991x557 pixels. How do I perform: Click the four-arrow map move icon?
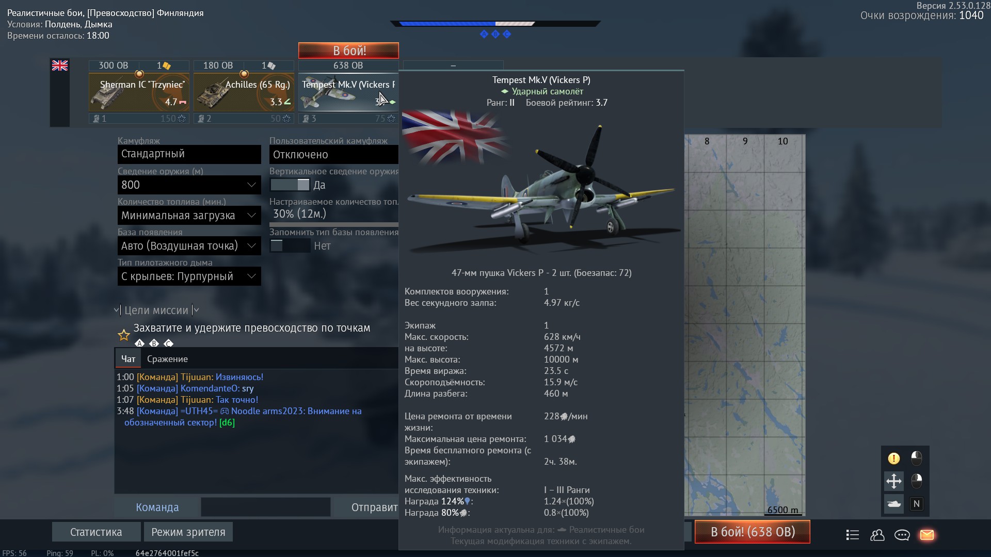(x=893, y=481)
